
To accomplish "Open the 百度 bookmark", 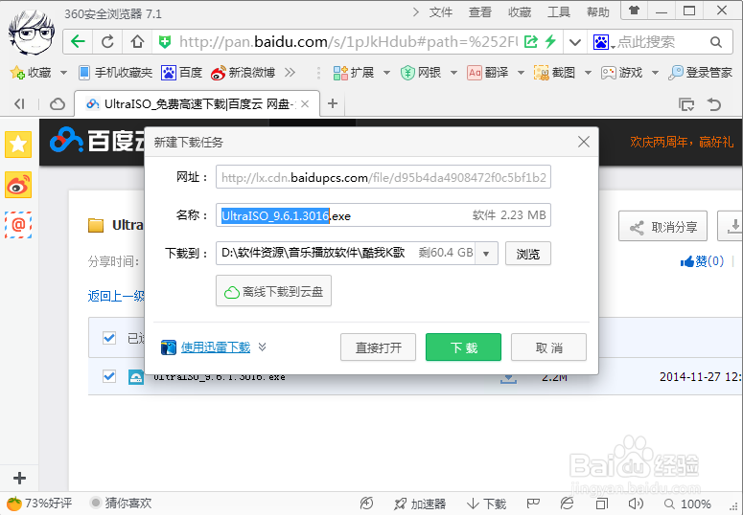I will (182, 73).
